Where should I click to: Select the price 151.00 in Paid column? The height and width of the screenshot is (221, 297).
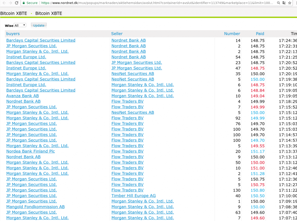(x=258, y=168)
